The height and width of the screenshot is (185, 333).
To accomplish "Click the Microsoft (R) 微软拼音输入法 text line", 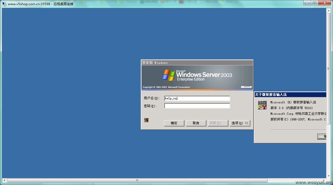I will pyautogui.click(x=293, y=102).
